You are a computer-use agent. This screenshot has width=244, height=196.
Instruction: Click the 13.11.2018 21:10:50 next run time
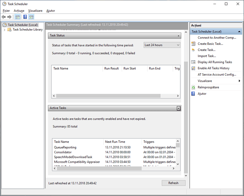118,147
